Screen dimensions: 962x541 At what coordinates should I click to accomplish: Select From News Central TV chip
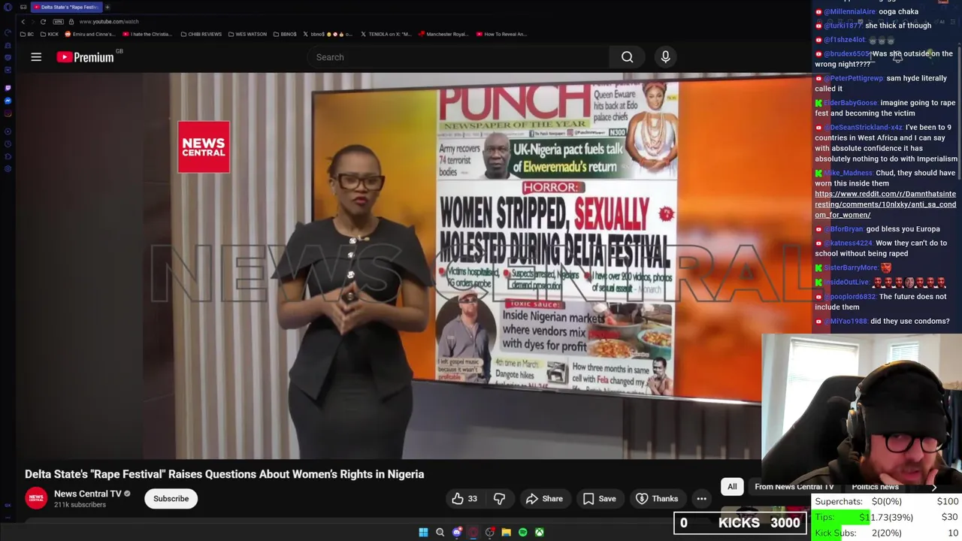(x=794, y=487)
